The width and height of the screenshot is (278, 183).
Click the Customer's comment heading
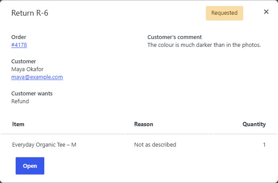coord(175,37)
